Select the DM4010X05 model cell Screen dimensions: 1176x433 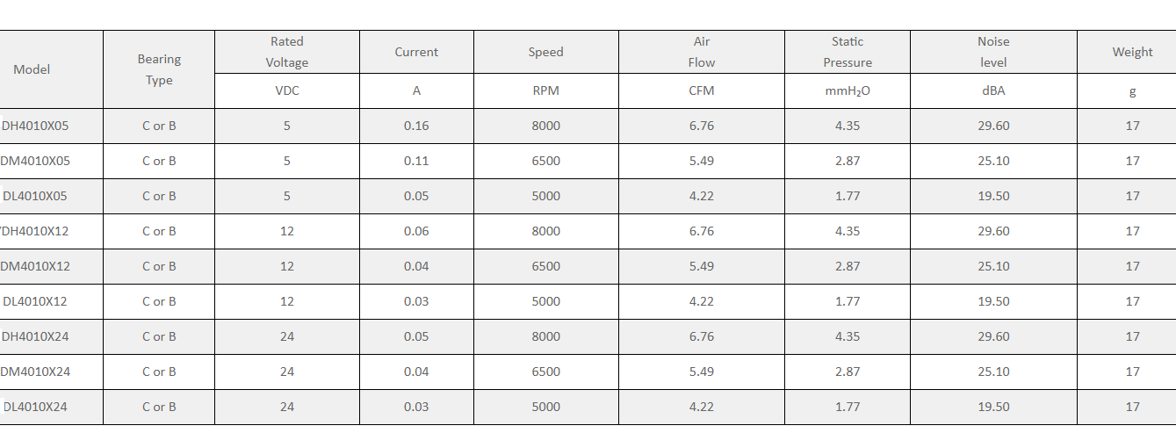click(x=51, y=161)
